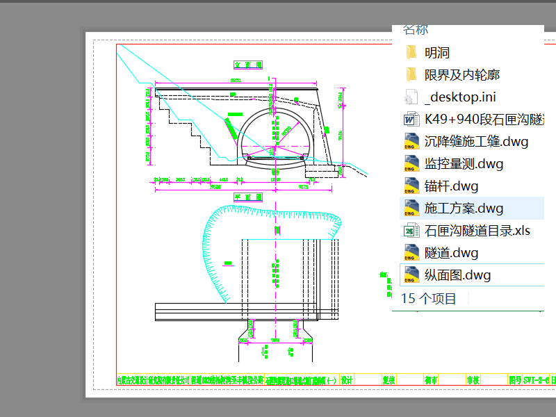
Task: Select the file named 施工方案.dwg
Action: 464,208
